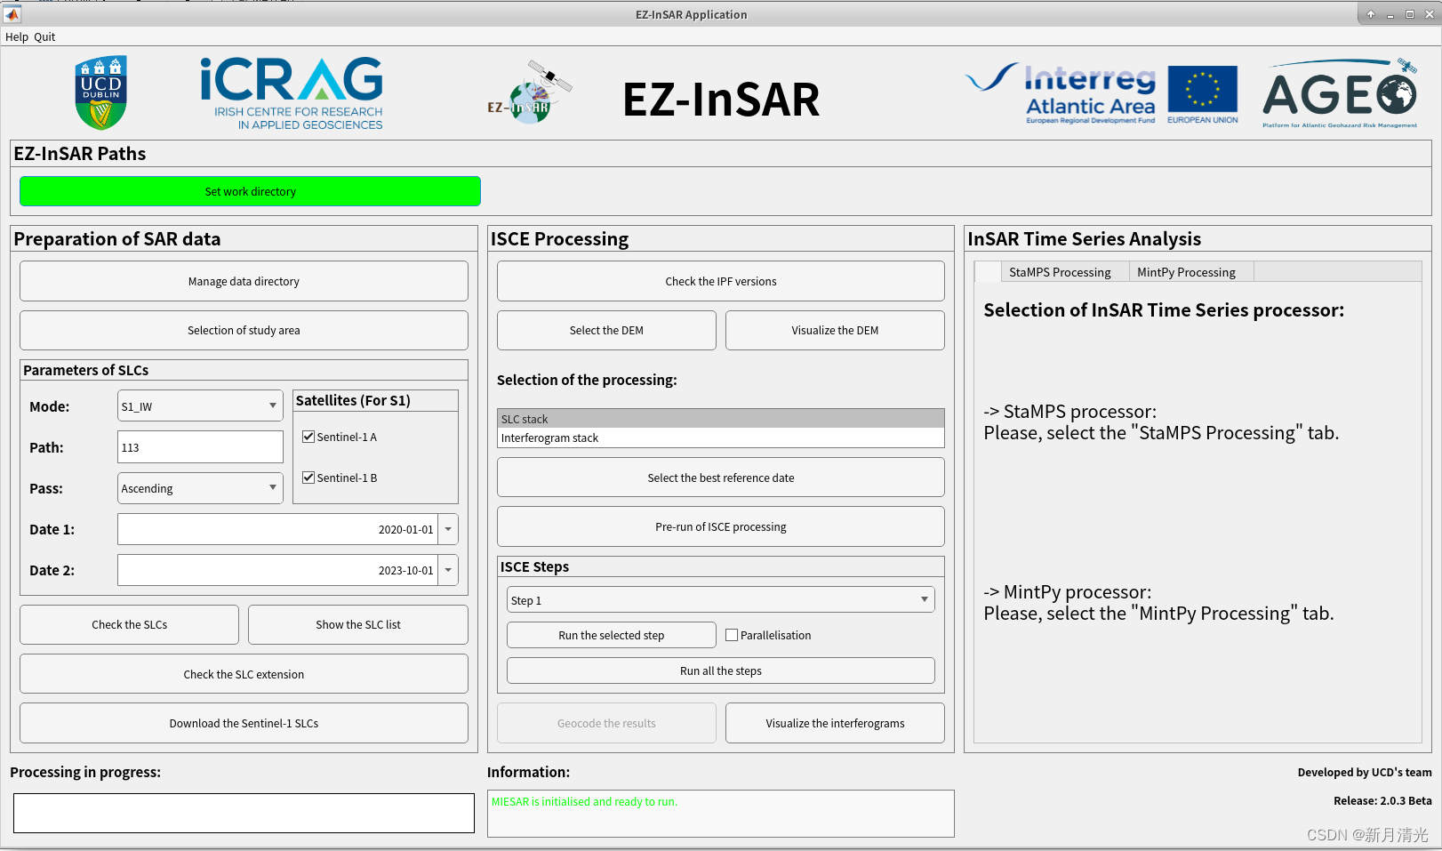This screenshot has height=851, width=1442.
Task: Click the UCD Dublin crest logo
Action: point(100,92)
